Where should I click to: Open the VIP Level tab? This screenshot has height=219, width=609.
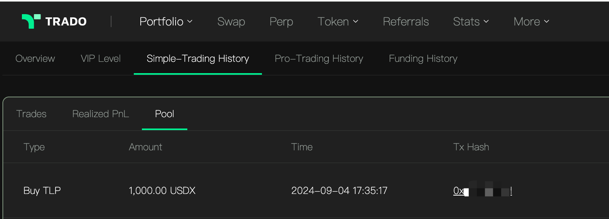[101, 59]
